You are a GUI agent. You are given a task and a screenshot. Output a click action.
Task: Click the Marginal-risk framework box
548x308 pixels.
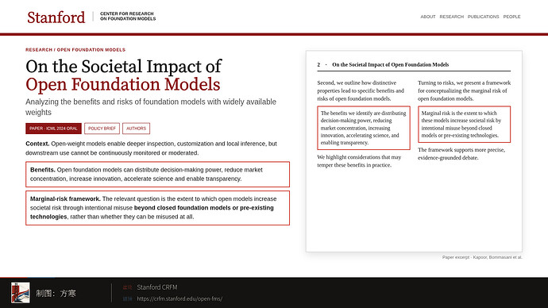[x=157, y=208]
